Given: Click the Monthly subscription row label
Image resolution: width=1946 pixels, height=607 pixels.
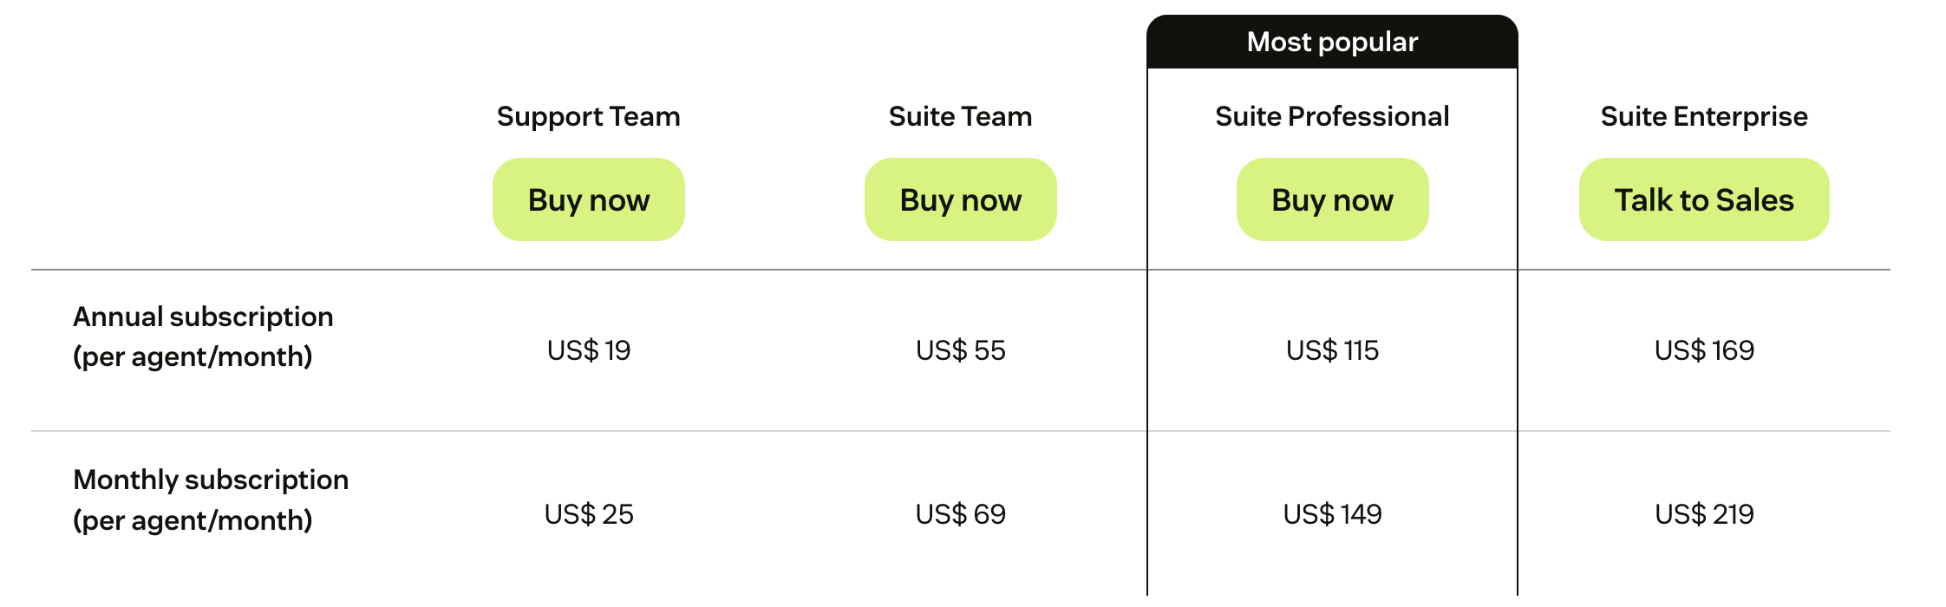Looking at the screenshot, I should [211, 480].
